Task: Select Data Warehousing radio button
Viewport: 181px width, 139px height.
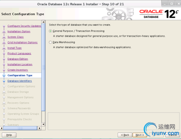Action: tap(50, 42)
